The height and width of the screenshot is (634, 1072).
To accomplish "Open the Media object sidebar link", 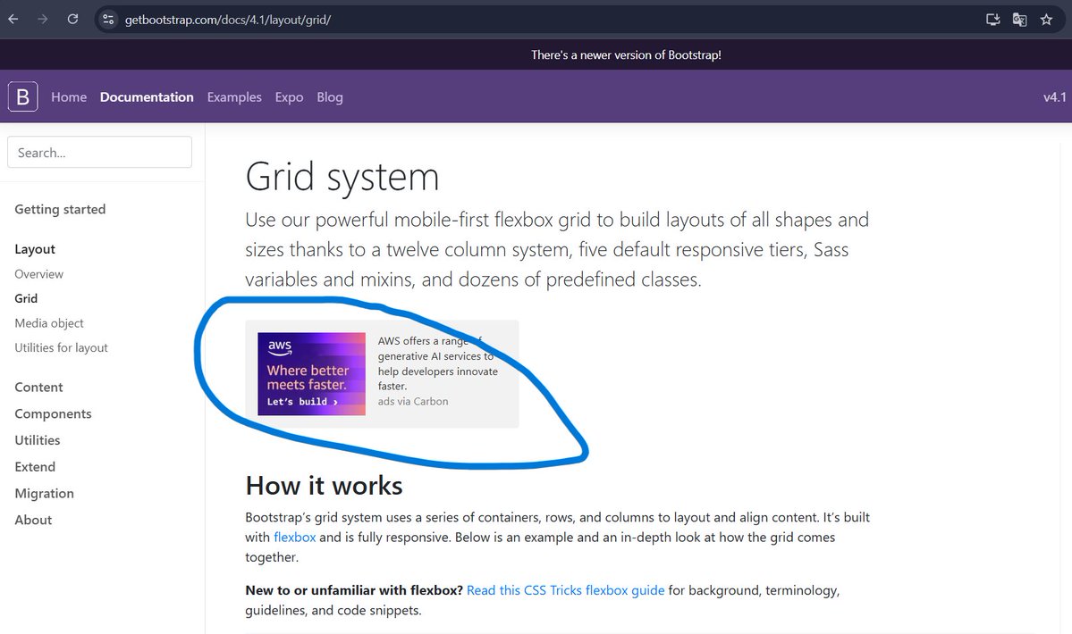I will tap(49, 322).
